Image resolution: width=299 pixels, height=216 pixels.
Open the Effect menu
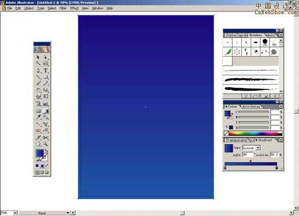click(74, 8)
